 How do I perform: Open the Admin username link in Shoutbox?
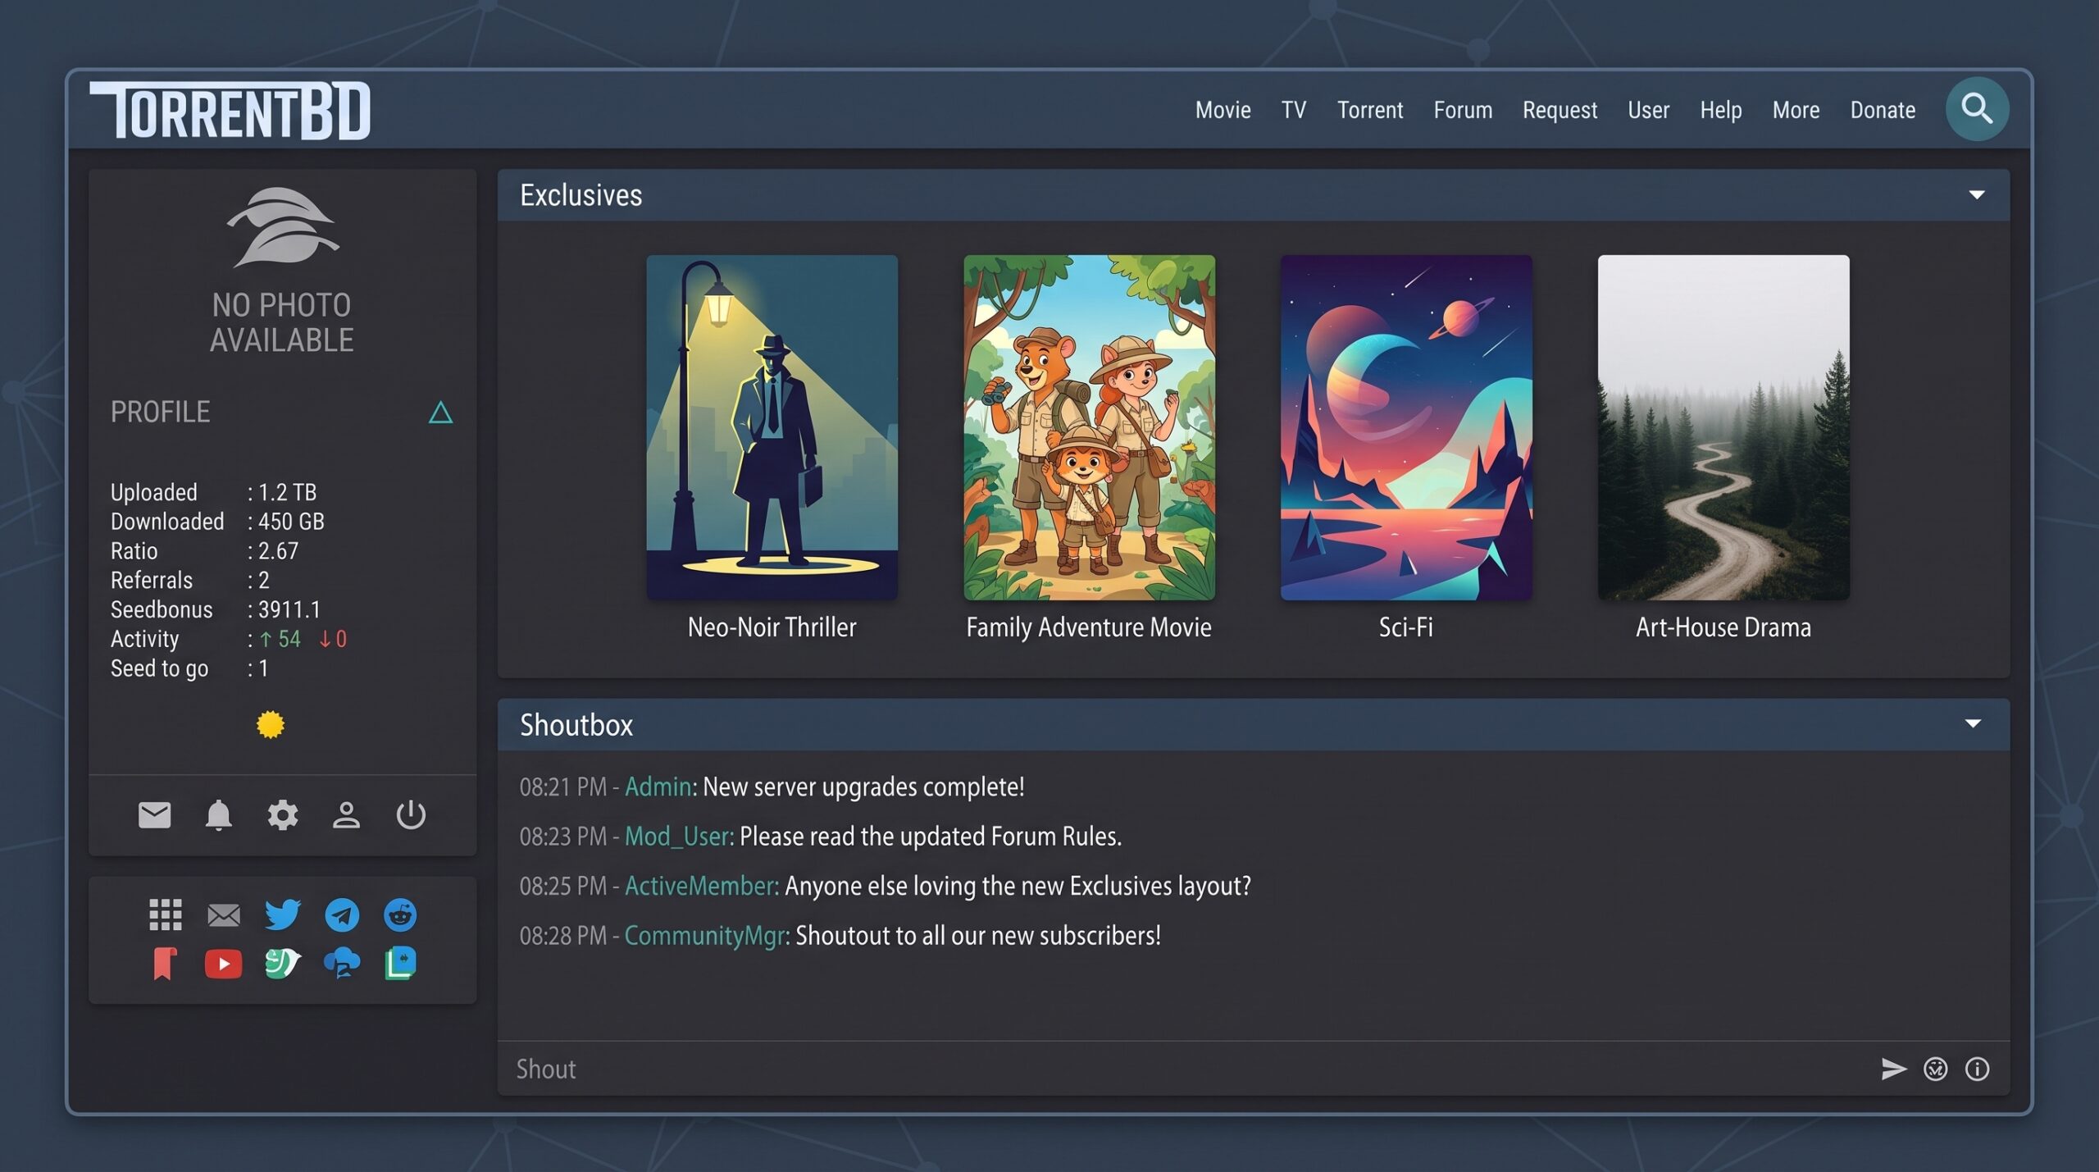point(658,787)
